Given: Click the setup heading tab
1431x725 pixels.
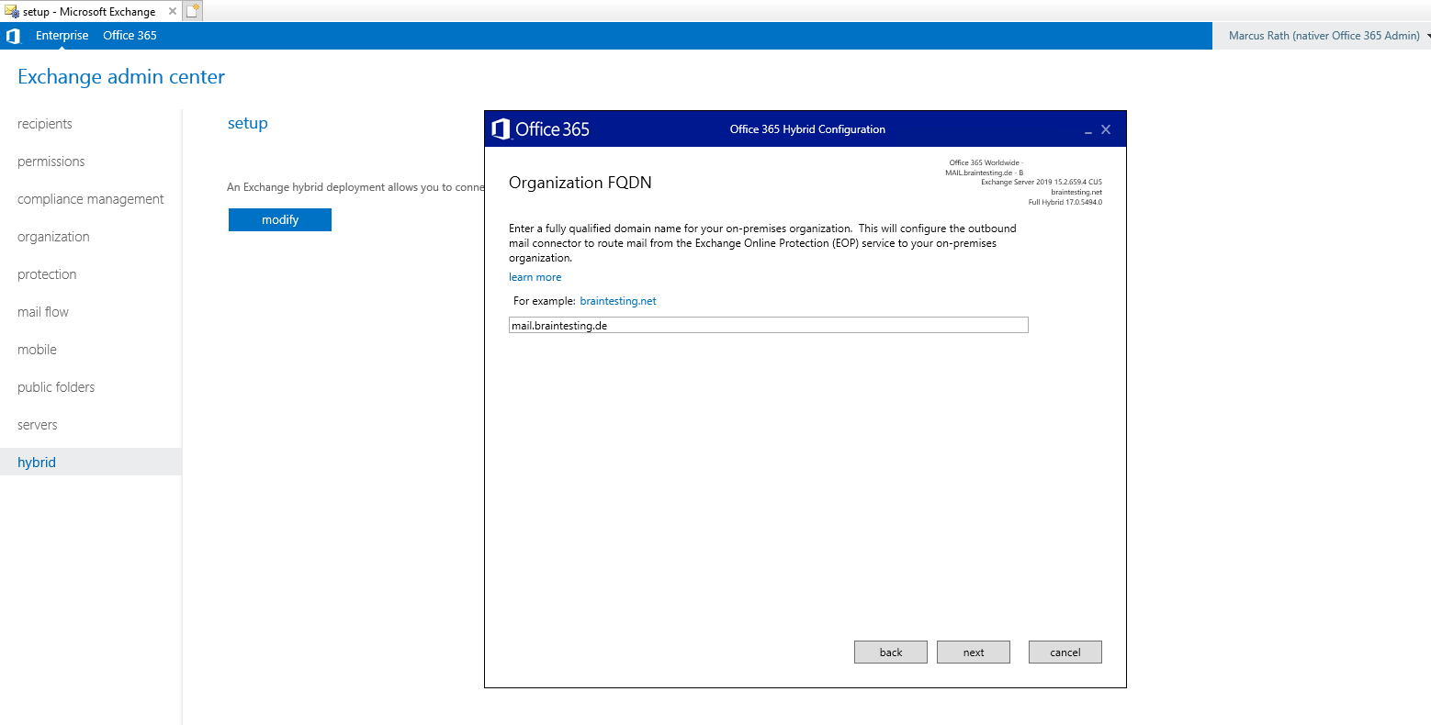Looking at the screenshot, I should [248, 123].
